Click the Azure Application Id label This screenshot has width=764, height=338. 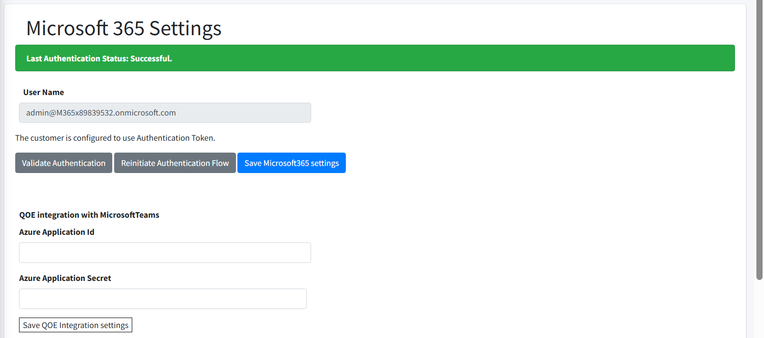(x=57, y=232)
